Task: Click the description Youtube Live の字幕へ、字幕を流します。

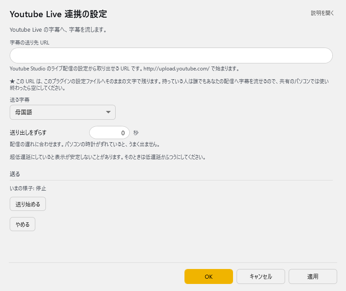Action: (x=58, y=30)
